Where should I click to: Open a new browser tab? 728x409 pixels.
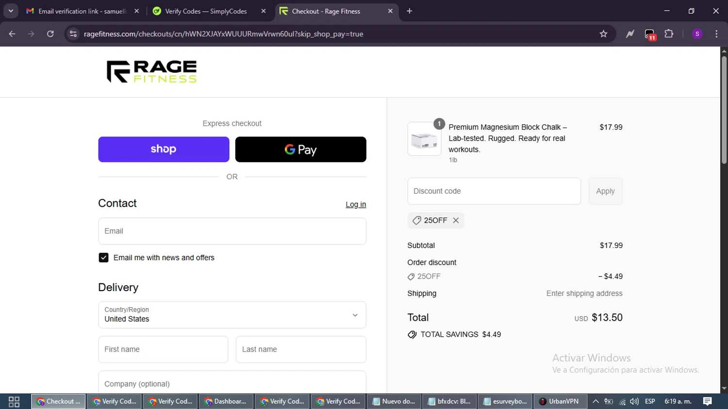point(410,11)
